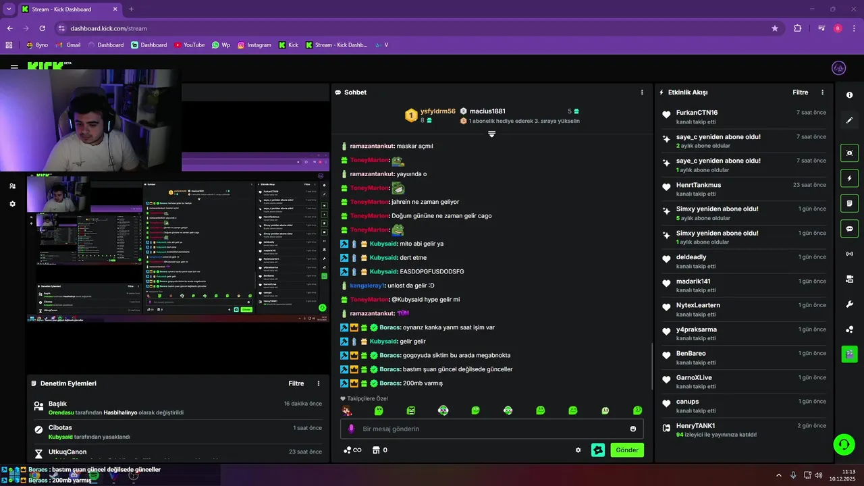Reload the page with browser refresh button
864x486 pixels.
click(42, 28)
